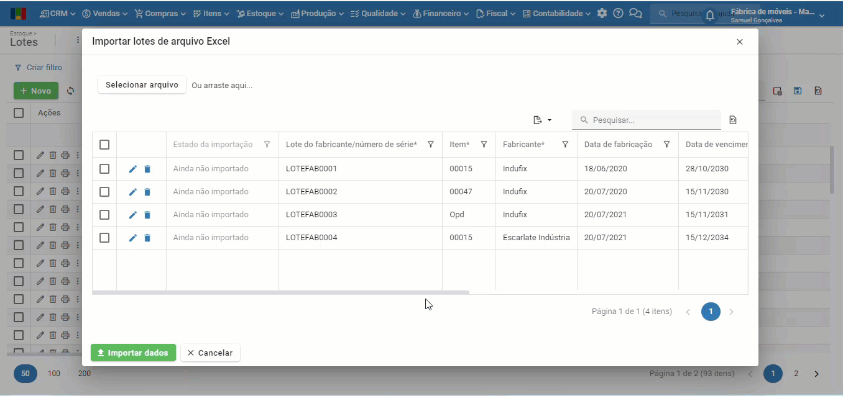Delete the LOTEFAB0003 row via trash icon
Image resolution: width=843 pixels, height=396 pixels.
point(147,215)
